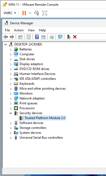Open the Action menu

(x=19, y=30)
